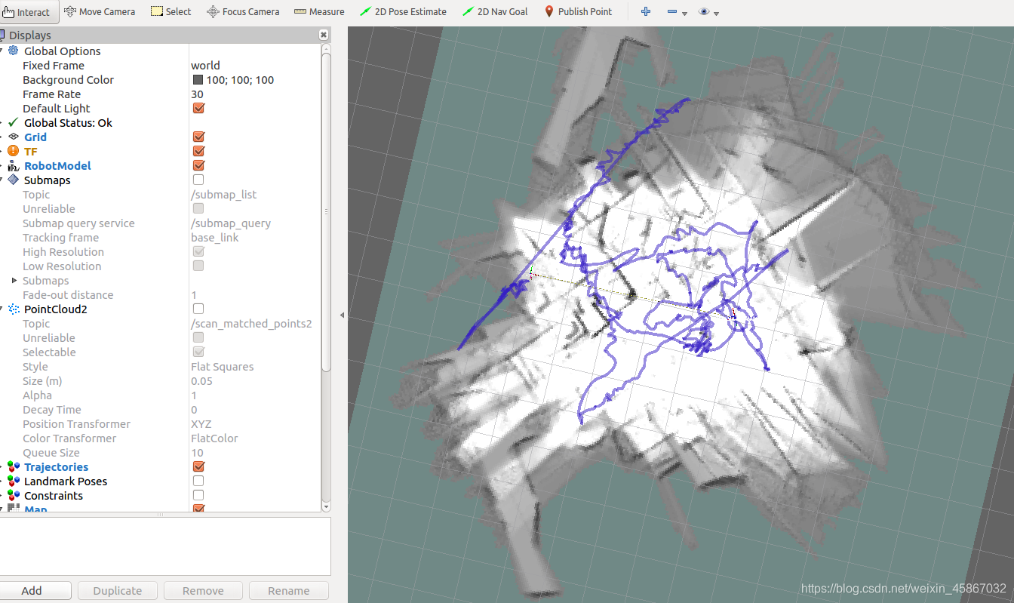The image size is (1014, 603).
Task: Click the RobotModel display icon
Action: [x=13, y=165]
